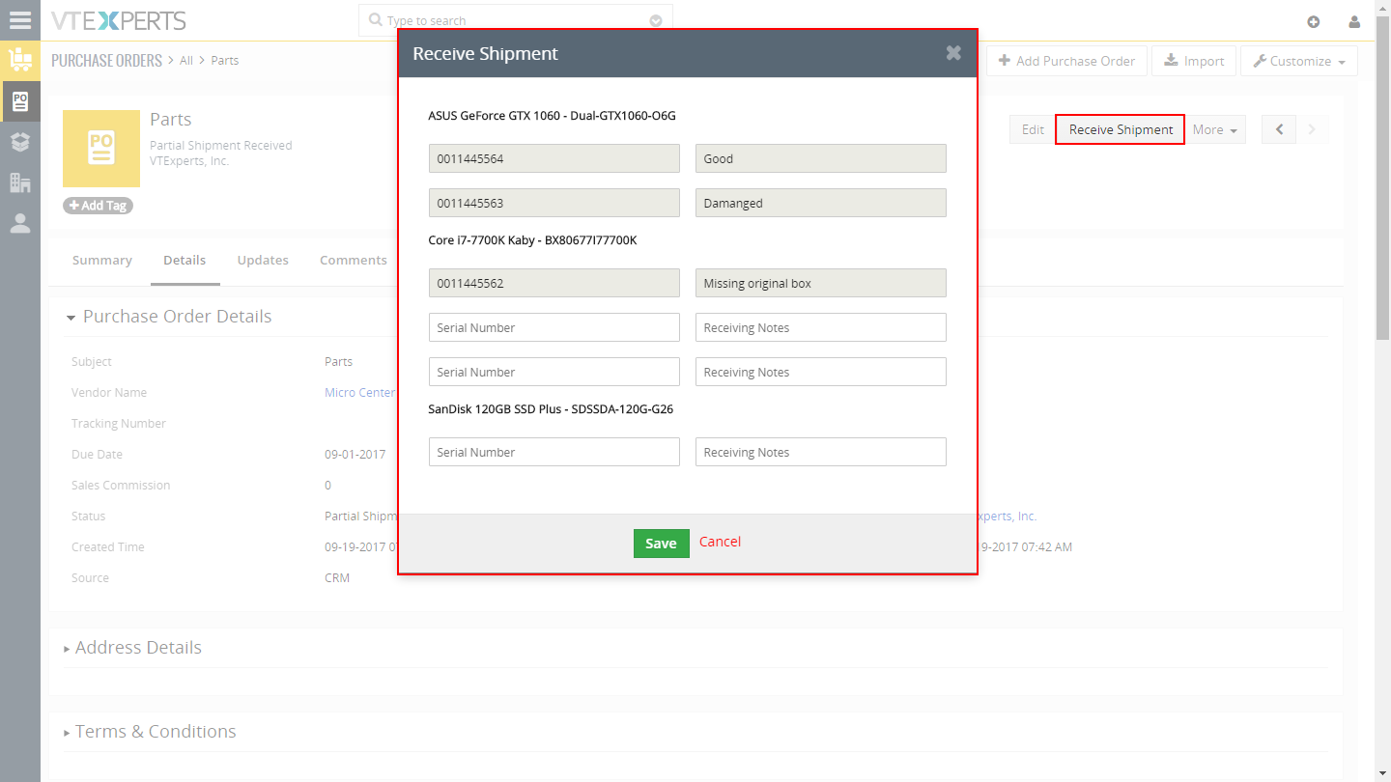Open the Micro Center vendor link

click(359, 393)
